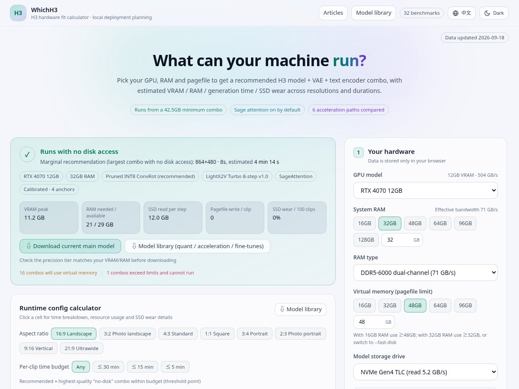Viewport: 519px width, 389px height.
Task: Click the Pruned INT8 ConvRot (recommended) tag
Action: [x=151, y=176]
